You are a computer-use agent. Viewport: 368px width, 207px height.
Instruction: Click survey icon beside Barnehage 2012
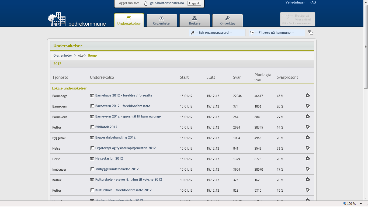pos(92,95)
